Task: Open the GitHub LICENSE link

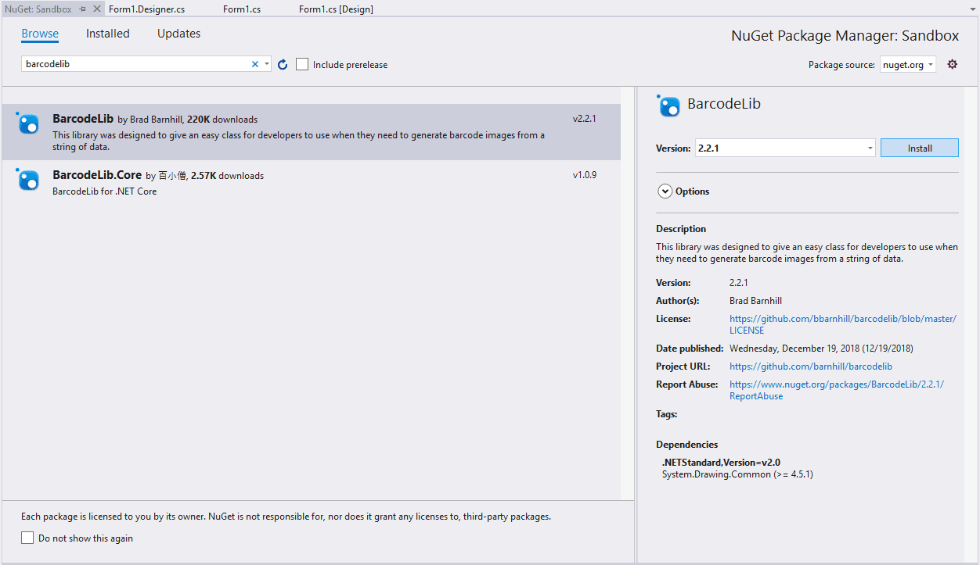Action: pos(843,324)
